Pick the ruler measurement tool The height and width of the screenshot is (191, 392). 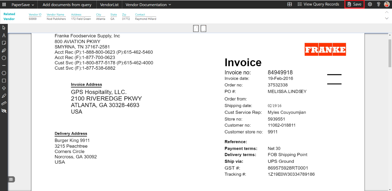4,103
